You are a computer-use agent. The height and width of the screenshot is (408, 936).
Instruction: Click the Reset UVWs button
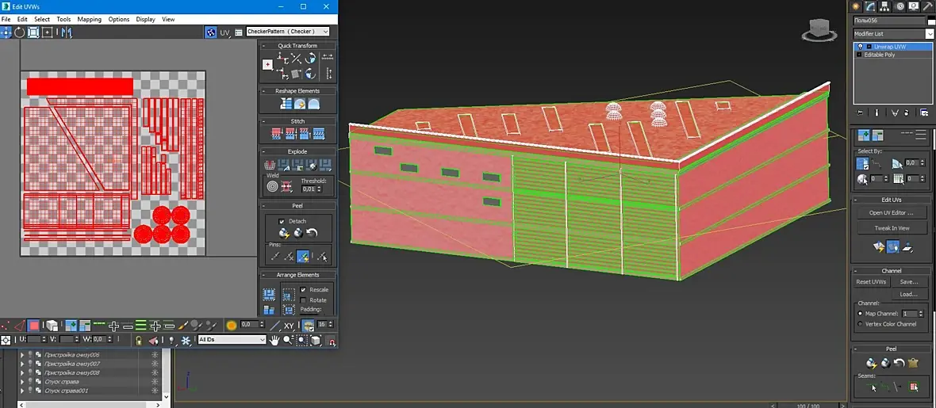(870, 282)
